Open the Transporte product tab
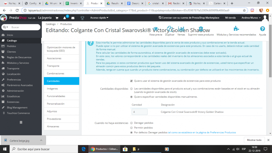Screen dimensions: 272x153 (x=61, y=66)
